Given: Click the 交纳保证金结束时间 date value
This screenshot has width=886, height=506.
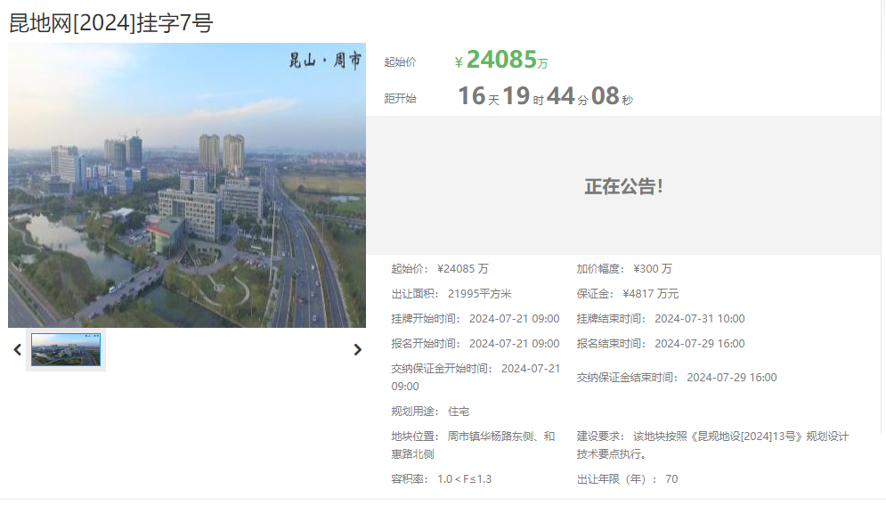Looking at the screenshot, I should pos(731,378).
